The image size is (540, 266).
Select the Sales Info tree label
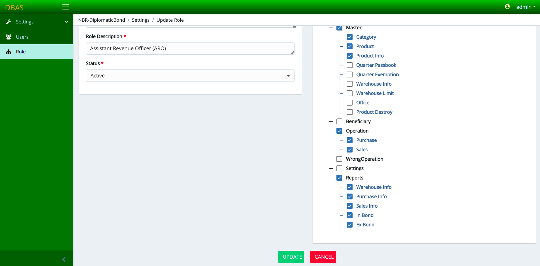[367, 206]
